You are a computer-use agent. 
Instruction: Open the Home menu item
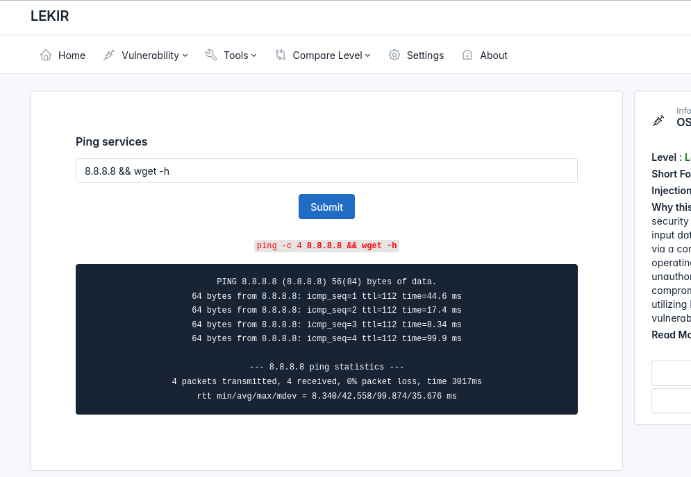pyautogui.click(x=72, y=55)
